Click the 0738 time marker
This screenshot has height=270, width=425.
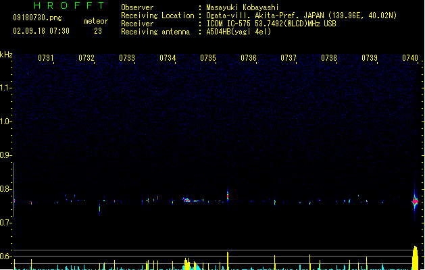click(329, 58)
